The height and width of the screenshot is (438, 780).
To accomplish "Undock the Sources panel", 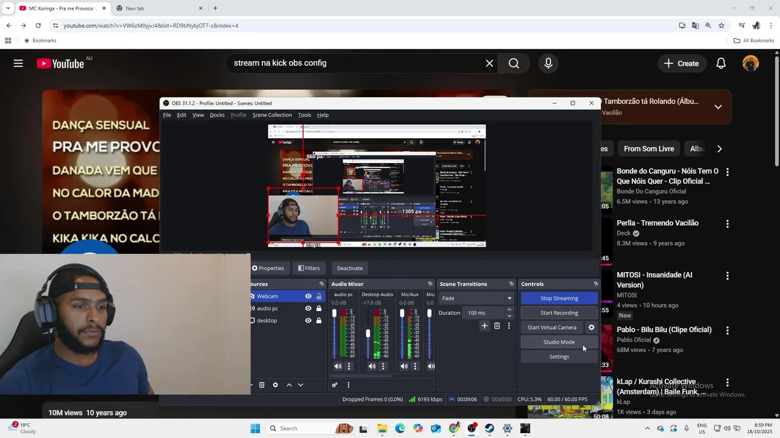I will [x=322, y=284].
